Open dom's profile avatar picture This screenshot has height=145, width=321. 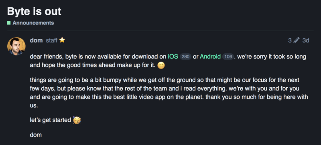click(x=16, y=46)
